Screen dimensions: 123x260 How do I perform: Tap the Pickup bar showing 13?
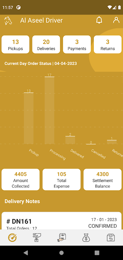point(29,118)
